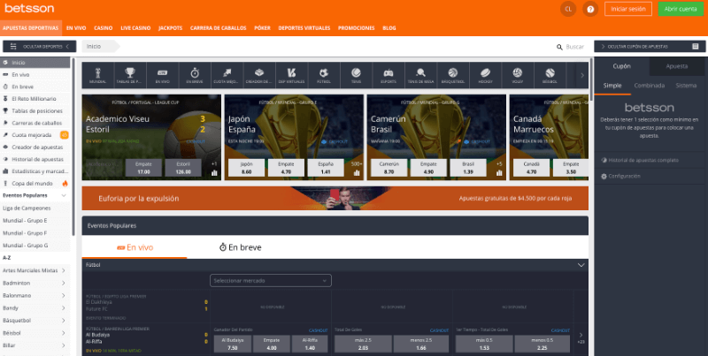Open the En Vivo top menu item
The height and width of the screenshot is (356, 708).
(76, 28)
